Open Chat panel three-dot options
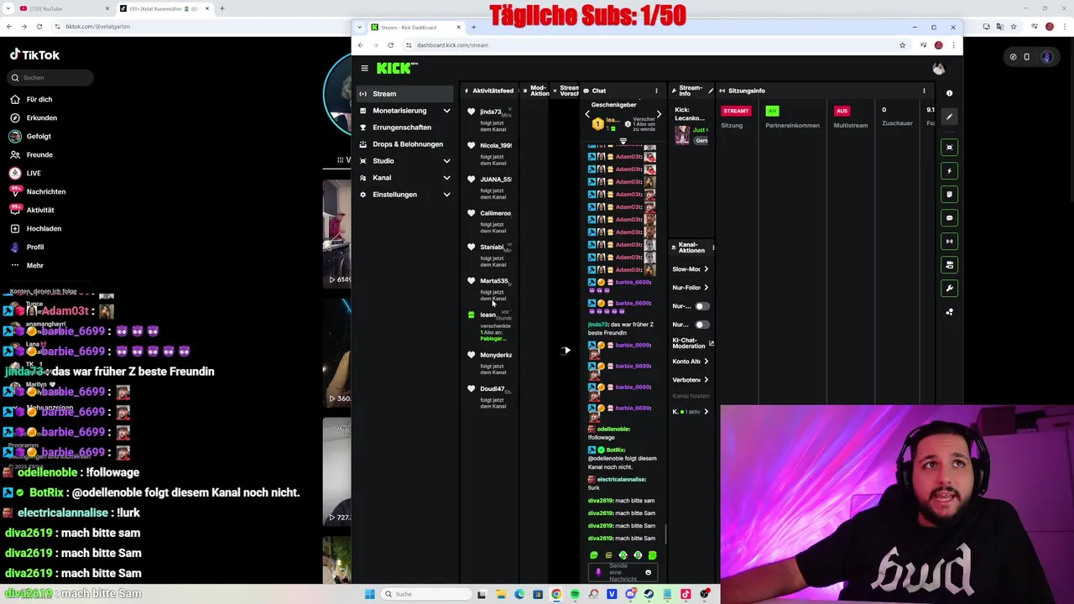The image size is (1074, 604). pos(656,91)
